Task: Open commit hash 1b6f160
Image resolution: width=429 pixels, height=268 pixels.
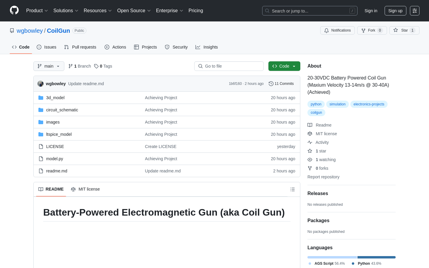Action: (x=235, y=84)
